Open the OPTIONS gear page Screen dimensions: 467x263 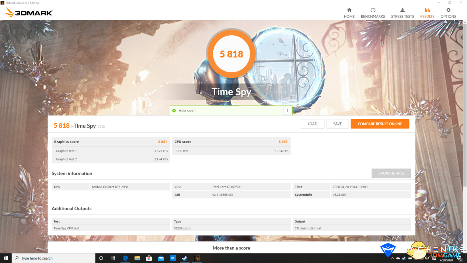point(448,13)
